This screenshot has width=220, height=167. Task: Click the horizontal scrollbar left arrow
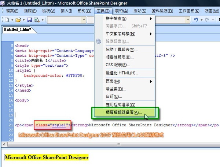coord(4,144)
